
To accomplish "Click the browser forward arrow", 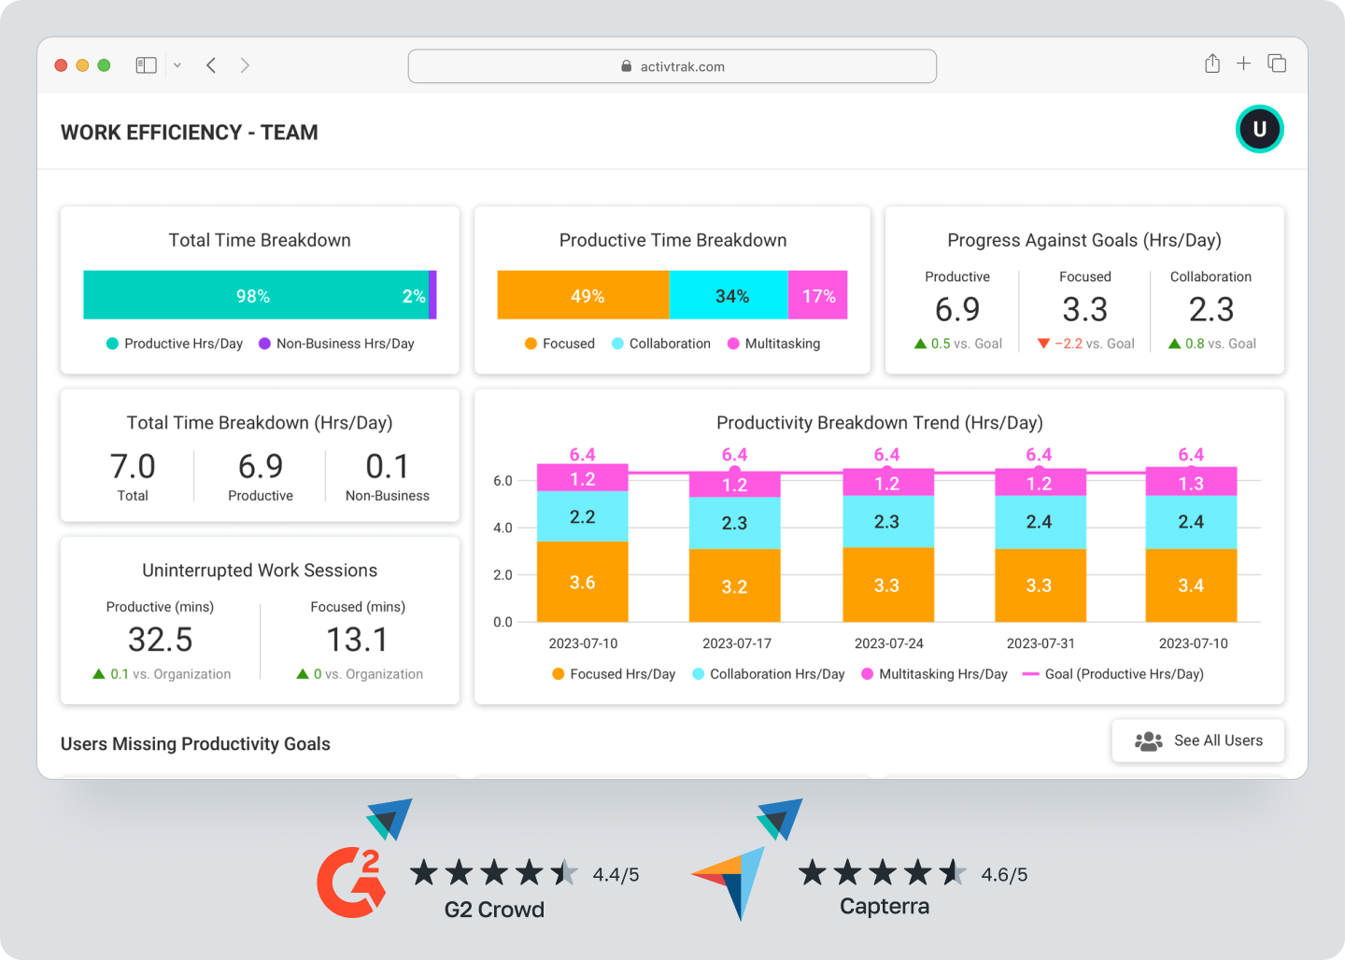I will (245, 65).
